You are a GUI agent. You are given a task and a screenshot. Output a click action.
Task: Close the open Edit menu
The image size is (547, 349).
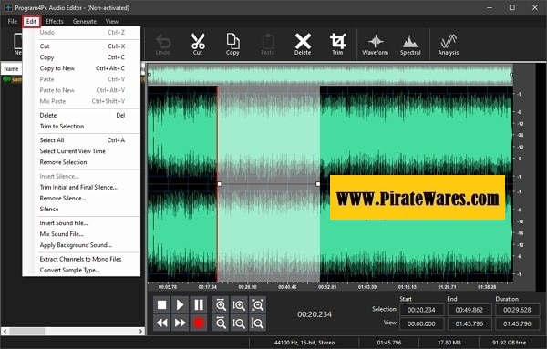click(x=31, y=21)
